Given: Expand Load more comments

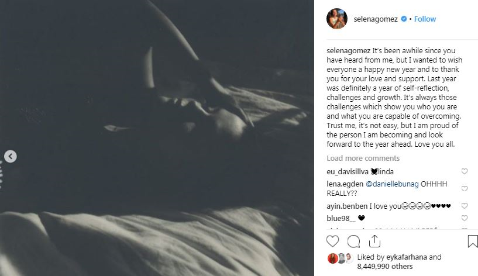Looking at the screenshot, I should pos(363,158).
